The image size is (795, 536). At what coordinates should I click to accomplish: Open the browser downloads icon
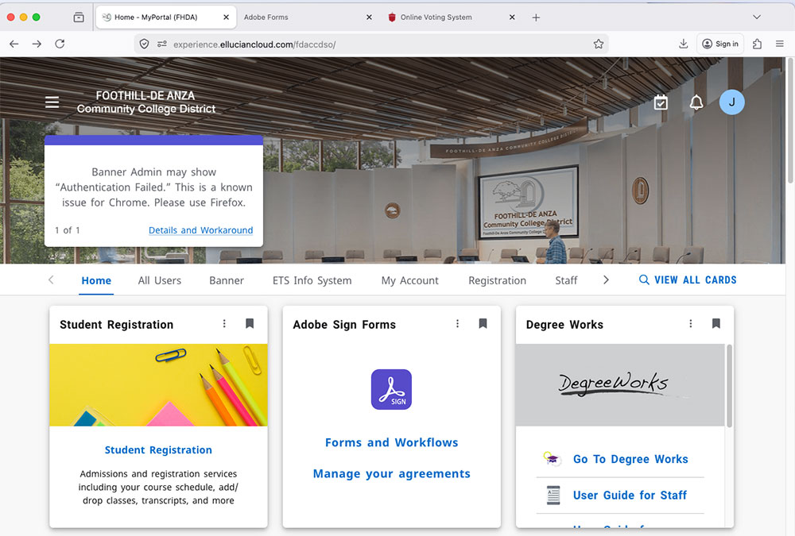tap(683, 44)
